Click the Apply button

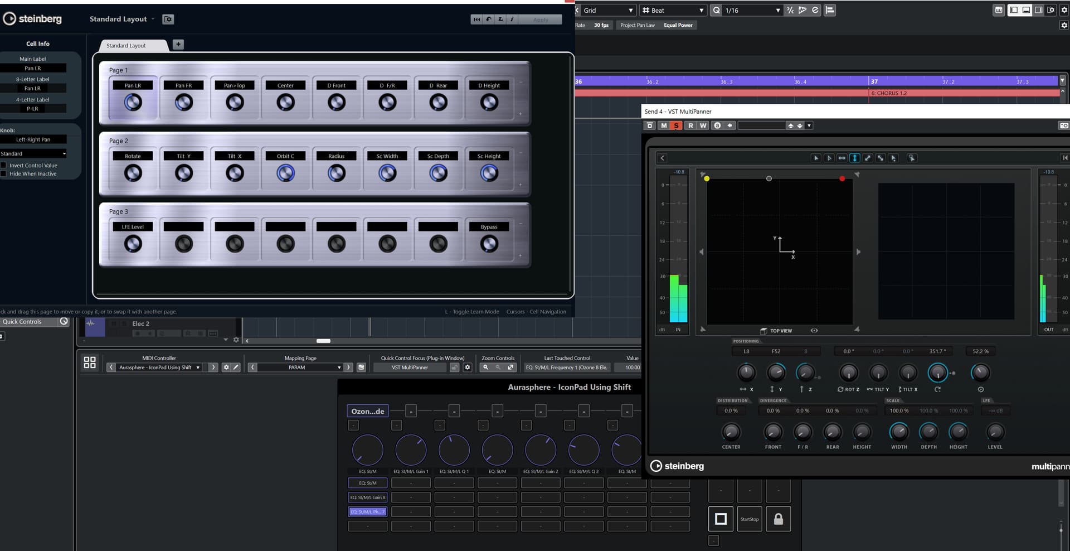pyautogui.click(x=541, y=20)
